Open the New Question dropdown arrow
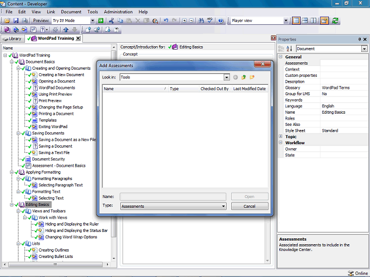This screenshot has width=370, height=277. [x=47, y=29]
